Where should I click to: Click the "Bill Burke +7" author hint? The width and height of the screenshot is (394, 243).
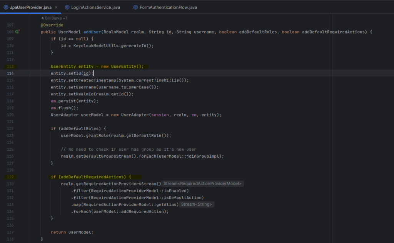56,18
